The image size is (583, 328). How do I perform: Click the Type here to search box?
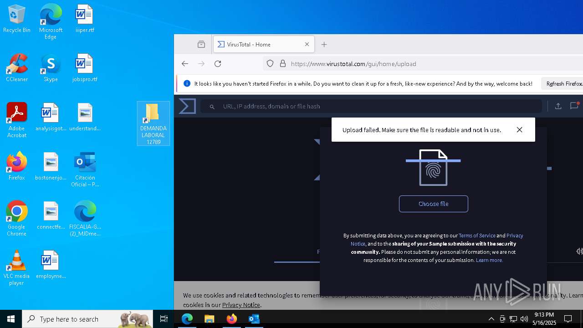coord(87,319)
